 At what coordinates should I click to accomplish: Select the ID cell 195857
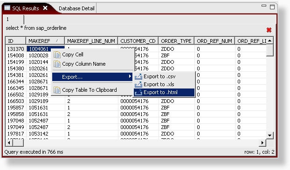[15, 108]
